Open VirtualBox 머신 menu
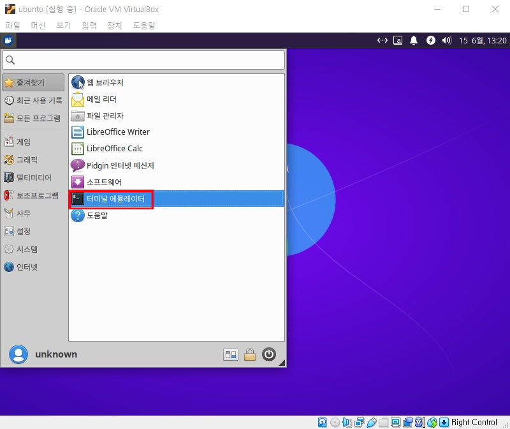 pos(38,26)
